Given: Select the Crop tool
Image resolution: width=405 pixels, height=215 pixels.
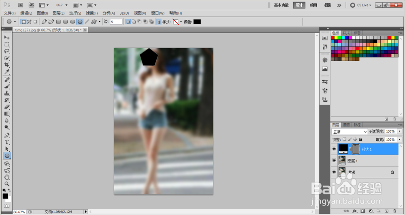Looking at the screenshot, I should 7,65.
